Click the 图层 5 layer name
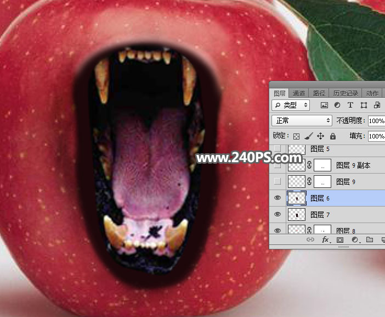Image resolution: width=385 pixels, height=317 pixels. (x=320, y=149)
